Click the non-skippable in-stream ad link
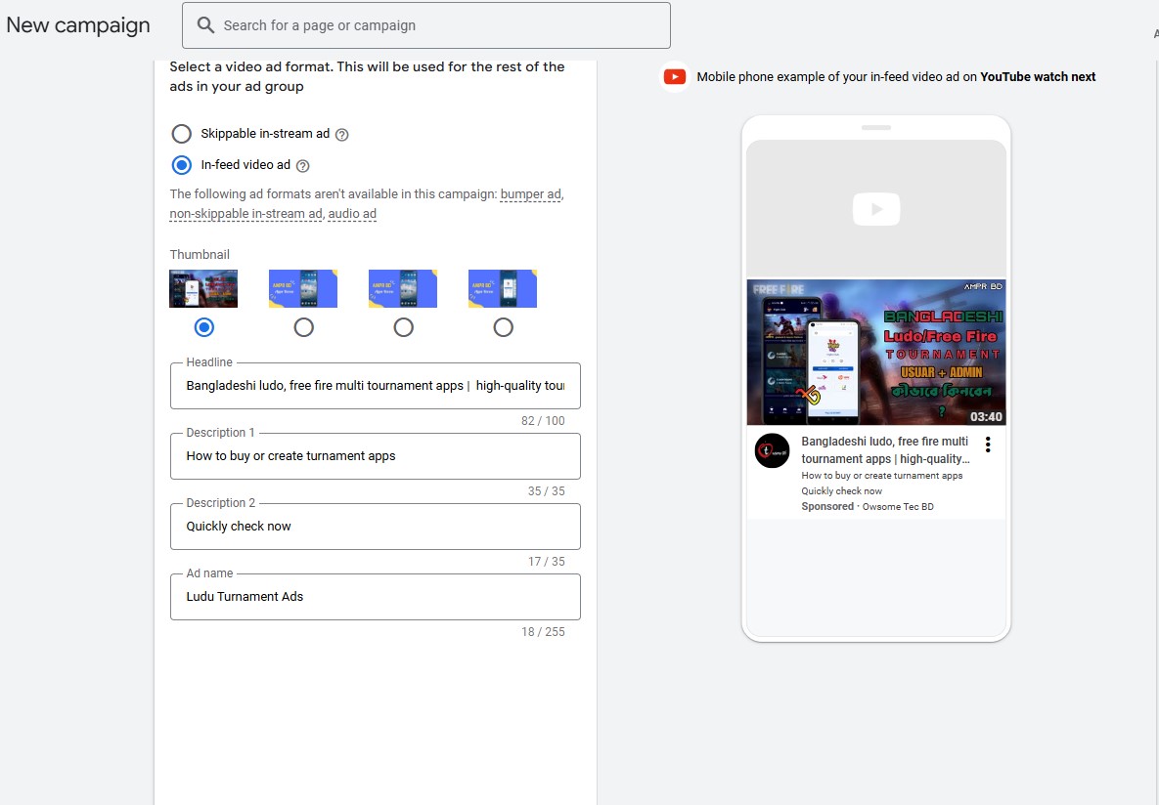Screen dimensions: 1159x805 coord(246,213)
